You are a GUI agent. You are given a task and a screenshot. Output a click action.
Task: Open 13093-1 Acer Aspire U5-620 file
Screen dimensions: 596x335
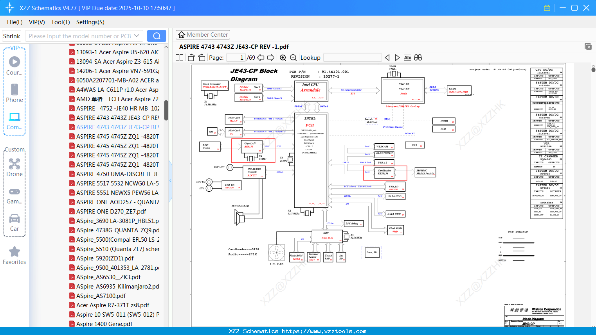(114, 52)
